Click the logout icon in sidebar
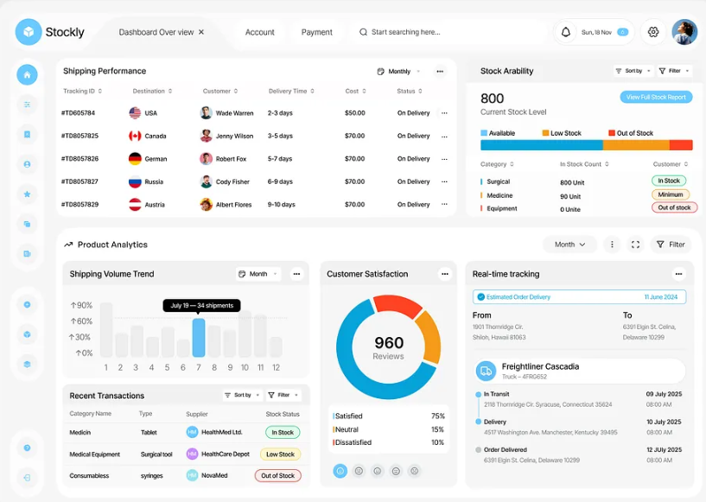Screen dimensions: 706x502 [27, 478]
